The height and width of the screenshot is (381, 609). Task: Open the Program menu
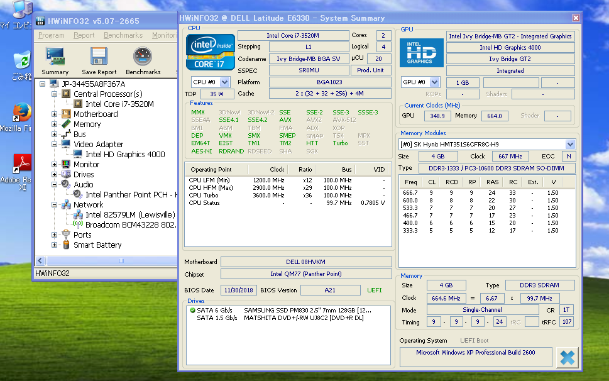point(52,36)
